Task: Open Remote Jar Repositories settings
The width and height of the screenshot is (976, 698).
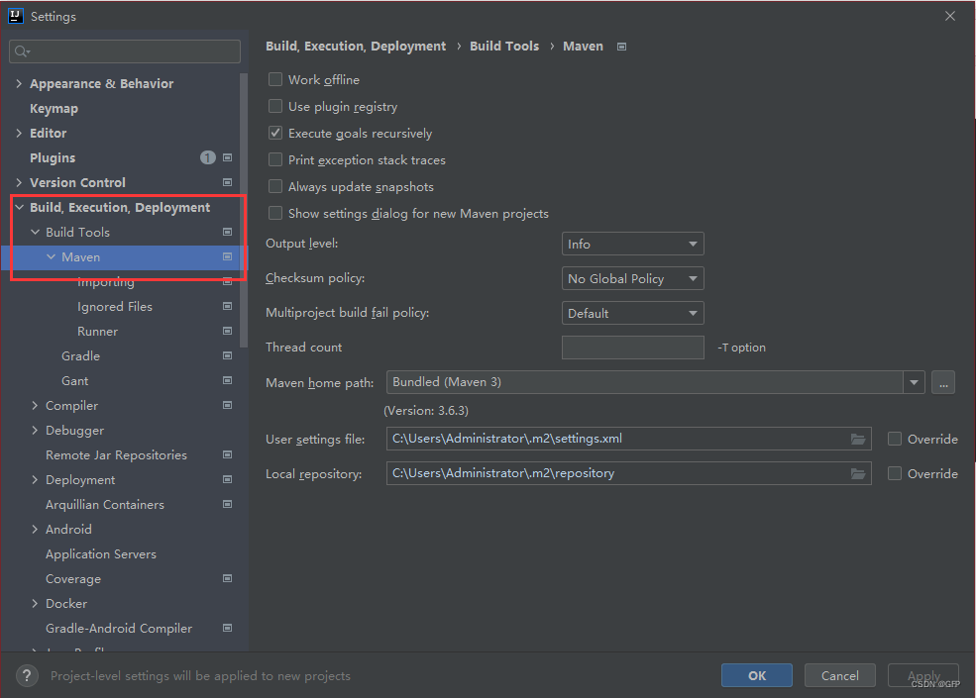Action: pos(116,455)
